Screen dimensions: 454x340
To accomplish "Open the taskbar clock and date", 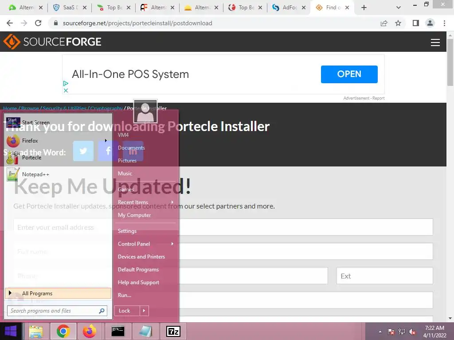I will 434,332.
